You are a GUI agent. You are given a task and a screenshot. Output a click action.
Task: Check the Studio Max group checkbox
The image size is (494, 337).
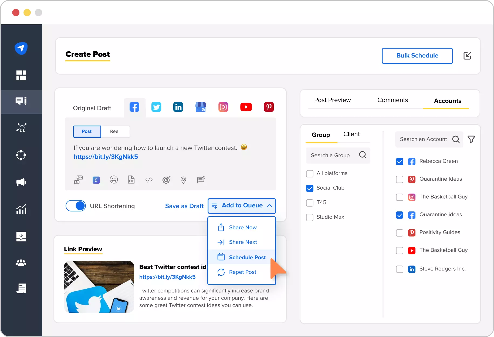pyautogui.click(x=310, y=217)
